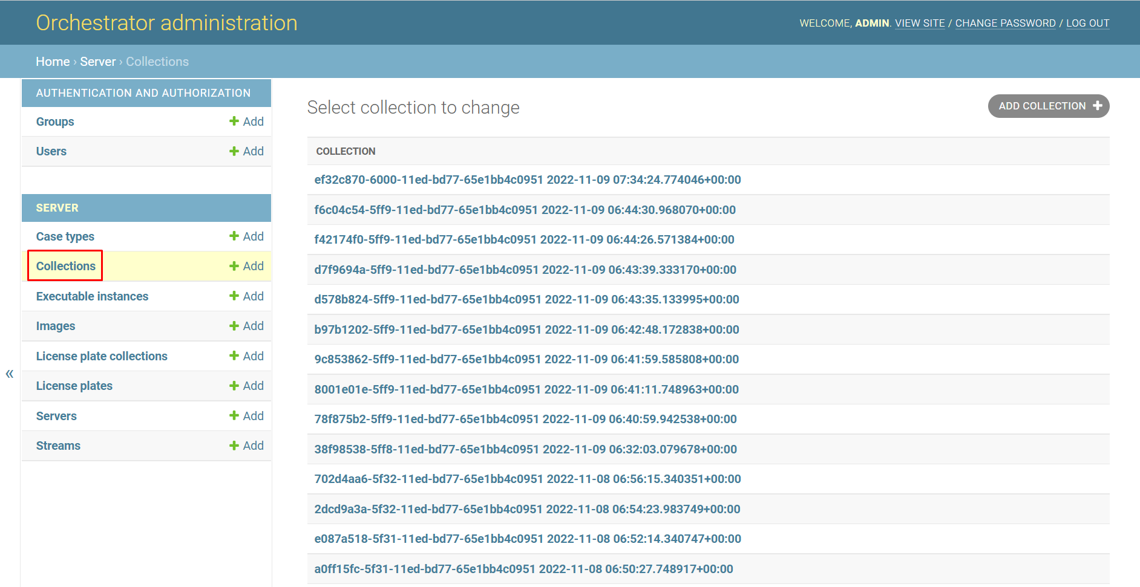Viewport: 1140px width, 587px height.
Task: Click the plus icon next to Groups
Action: tap(234, 122)
